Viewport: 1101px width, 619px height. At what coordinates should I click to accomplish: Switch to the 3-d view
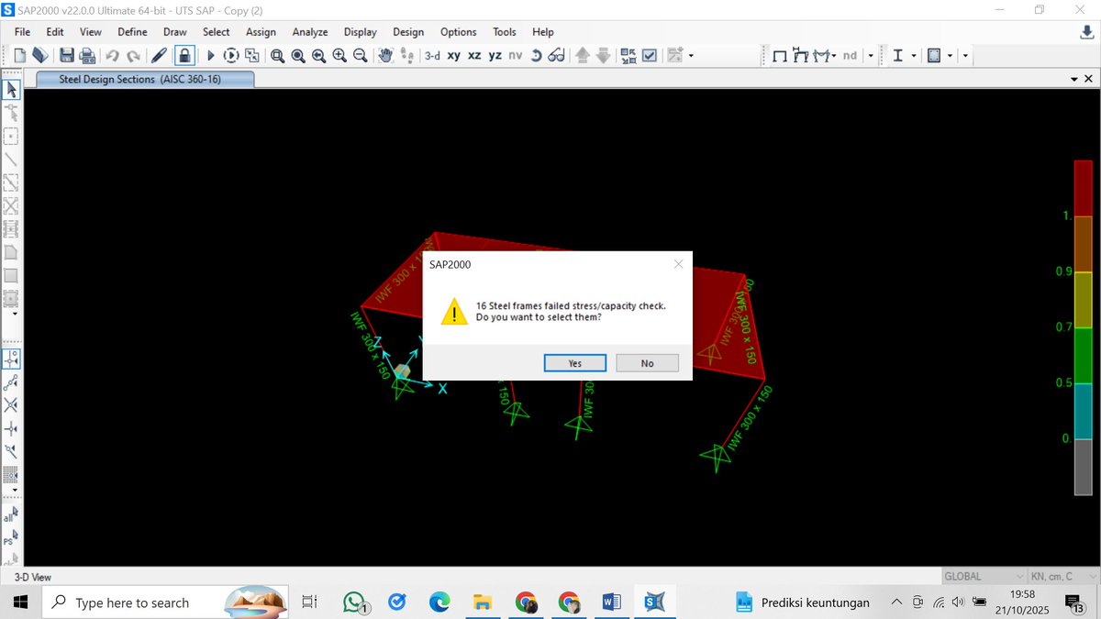[432, 56]
